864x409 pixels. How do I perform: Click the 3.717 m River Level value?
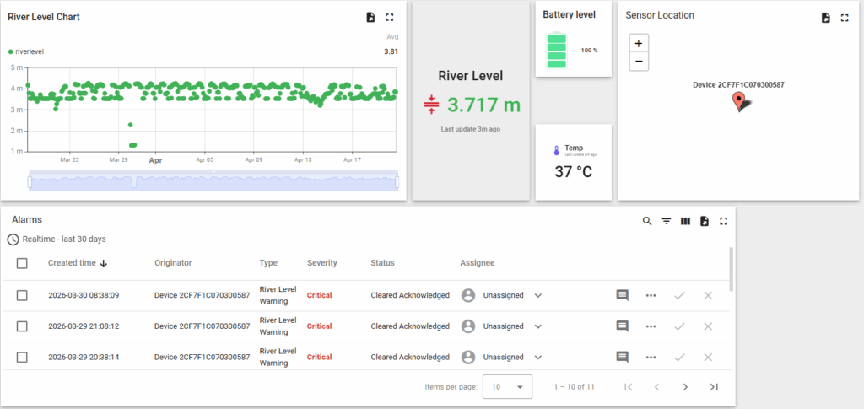(483, 104)
